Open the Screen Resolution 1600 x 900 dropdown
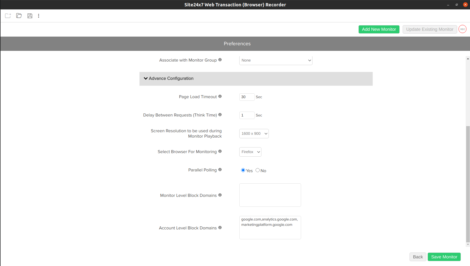The image size is (470, 266). pos(254,134)
